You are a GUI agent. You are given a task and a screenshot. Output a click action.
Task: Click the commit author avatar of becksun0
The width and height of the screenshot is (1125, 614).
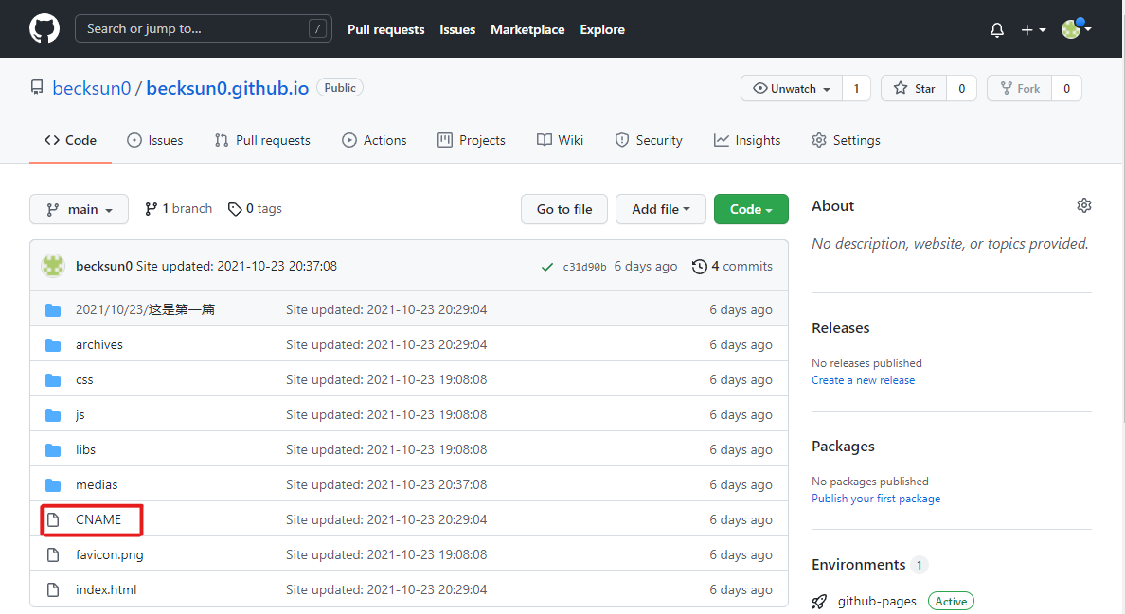point(53,266)
